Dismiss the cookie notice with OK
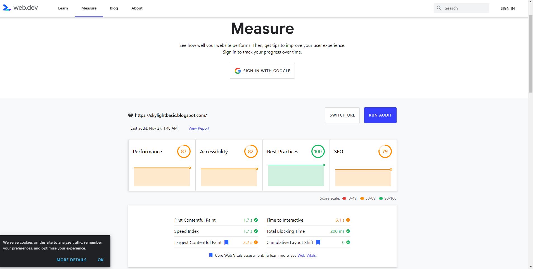 (x=101, y=260)
